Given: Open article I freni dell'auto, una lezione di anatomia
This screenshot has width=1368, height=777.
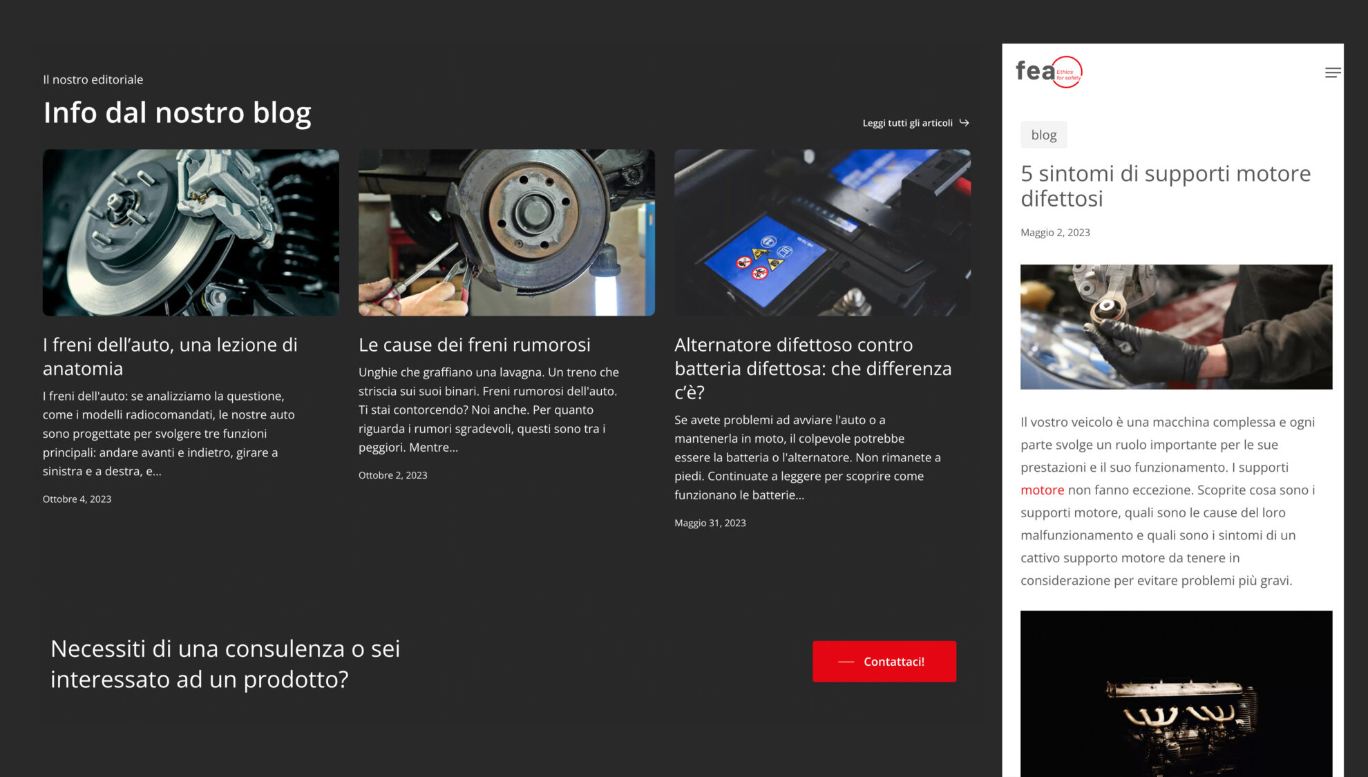Looking at the screenshot, I should coord(170,356).
